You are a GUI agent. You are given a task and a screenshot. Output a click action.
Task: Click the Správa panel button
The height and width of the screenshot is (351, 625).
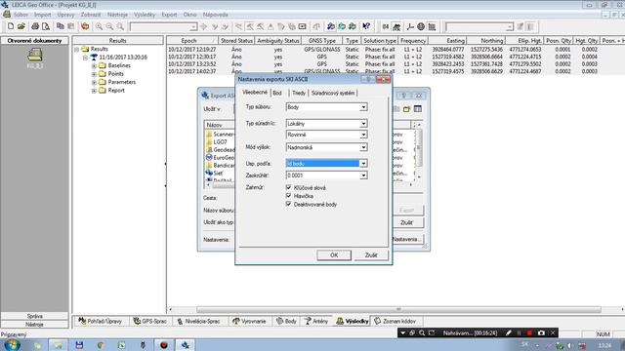(35, 316)
